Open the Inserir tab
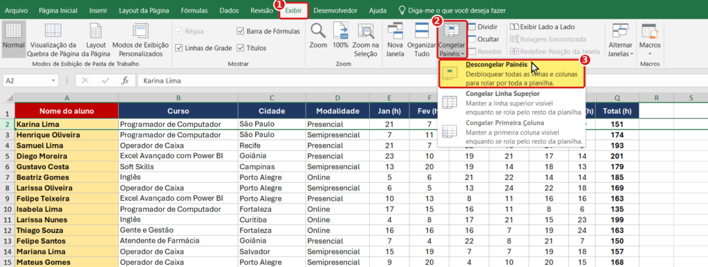Image resolution: width=708 pixels, height=267 pixels. pos(98,10)
